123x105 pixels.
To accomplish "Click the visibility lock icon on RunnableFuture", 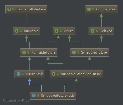I will pos(28,52).
